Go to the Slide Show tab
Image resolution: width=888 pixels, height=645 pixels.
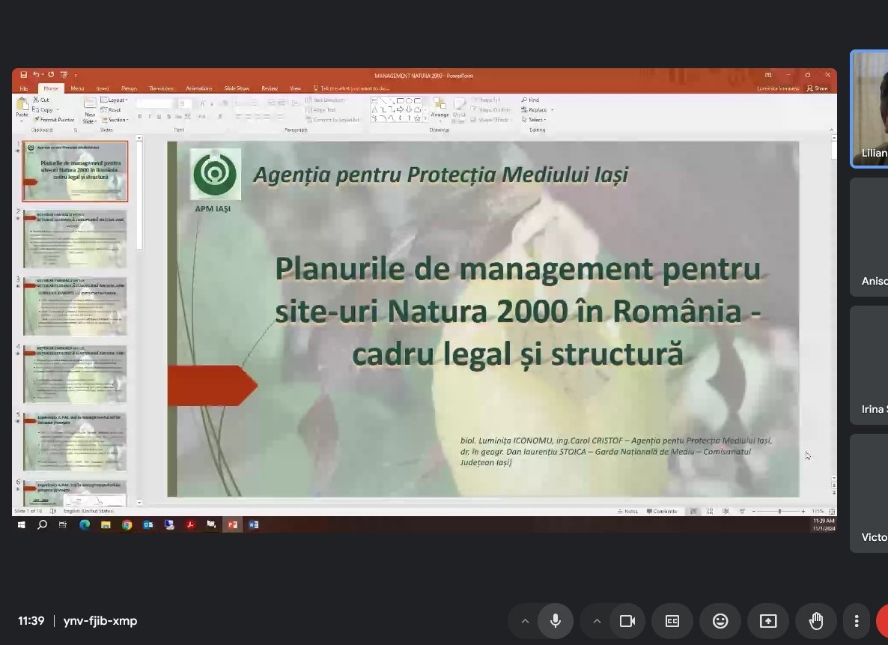[x=237, y=88]
